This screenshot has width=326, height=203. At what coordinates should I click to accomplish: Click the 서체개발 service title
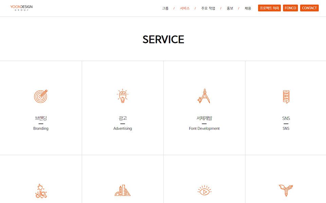point(204,118)
